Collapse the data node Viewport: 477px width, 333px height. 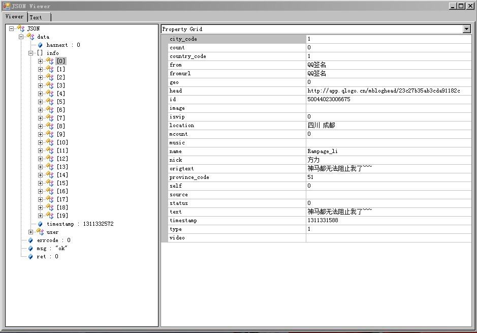pyautogui.click(x=21, y=37)
